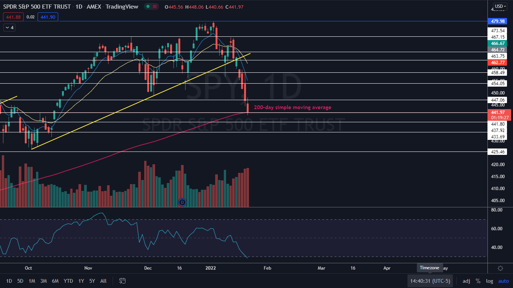This screenshot has height=288, width=513.
Task: Toggle logarithmic scale with log button
Action: [x=489, y=281]
